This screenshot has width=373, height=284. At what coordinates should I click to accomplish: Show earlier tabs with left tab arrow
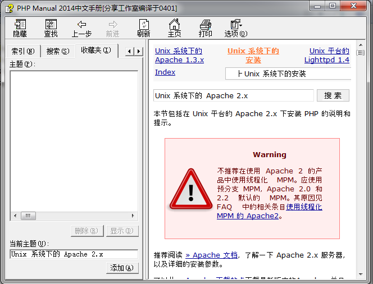(129, 51)
